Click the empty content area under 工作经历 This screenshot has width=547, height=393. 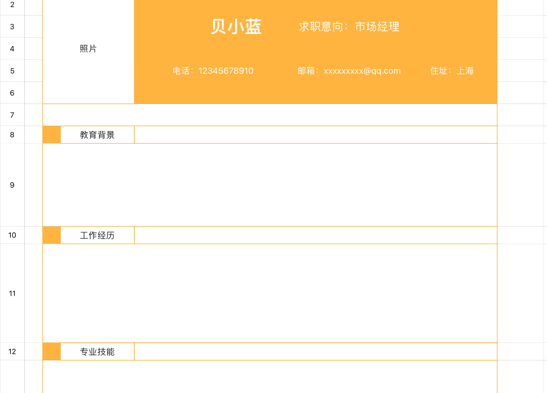click(270, 293)
